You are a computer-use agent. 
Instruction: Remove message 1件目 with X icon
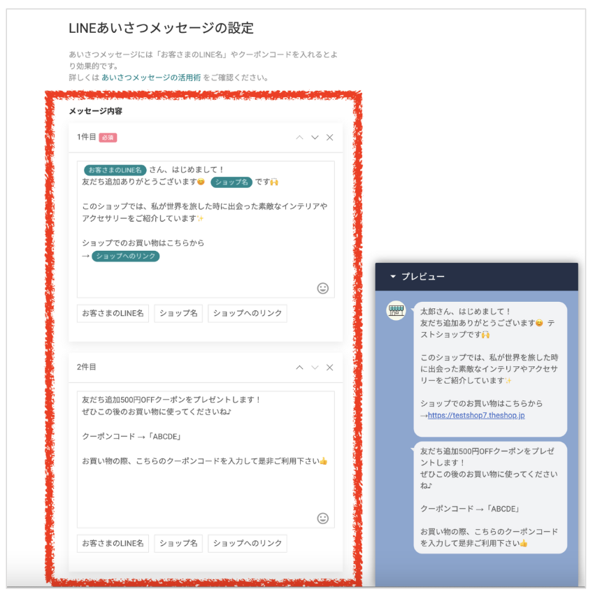(x=330, y=137)
